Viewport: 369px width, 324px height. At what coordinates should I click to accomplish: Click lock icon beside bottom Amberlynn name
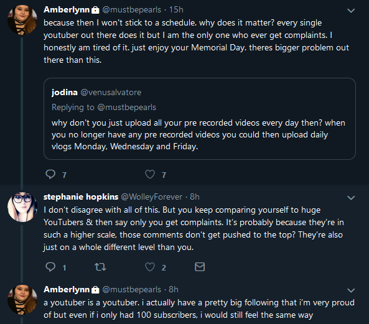tap(95, 290)
